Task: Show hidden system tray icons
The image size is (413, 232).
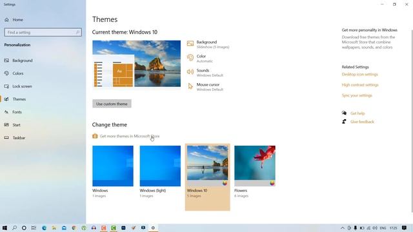Action: 343,227
